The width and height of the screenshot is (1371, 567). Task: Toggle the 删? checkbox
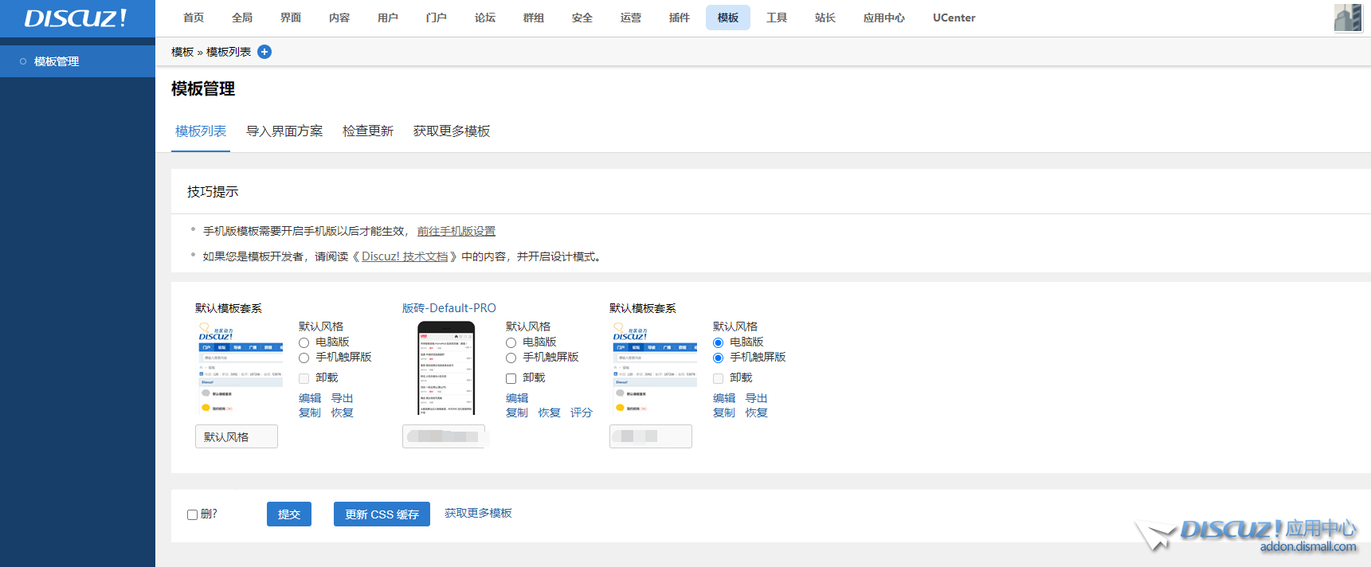point(192,514)
